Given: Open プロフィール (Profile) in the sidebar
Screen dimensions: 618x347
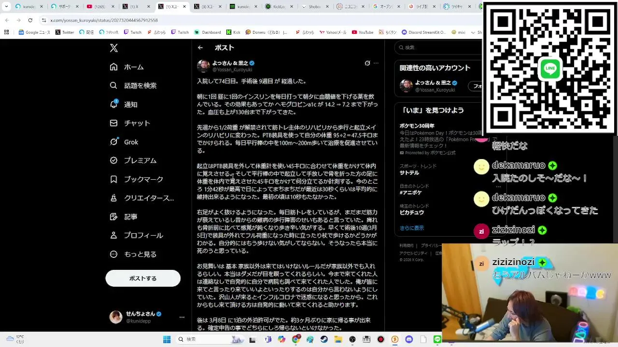Looking at the screenshot, I should (137, 236).
